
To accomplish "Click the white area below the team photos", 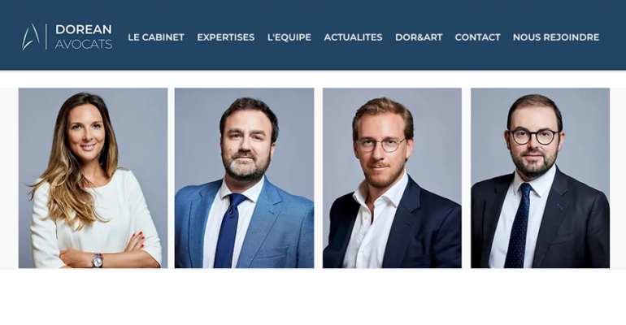I will coord(313,297).
